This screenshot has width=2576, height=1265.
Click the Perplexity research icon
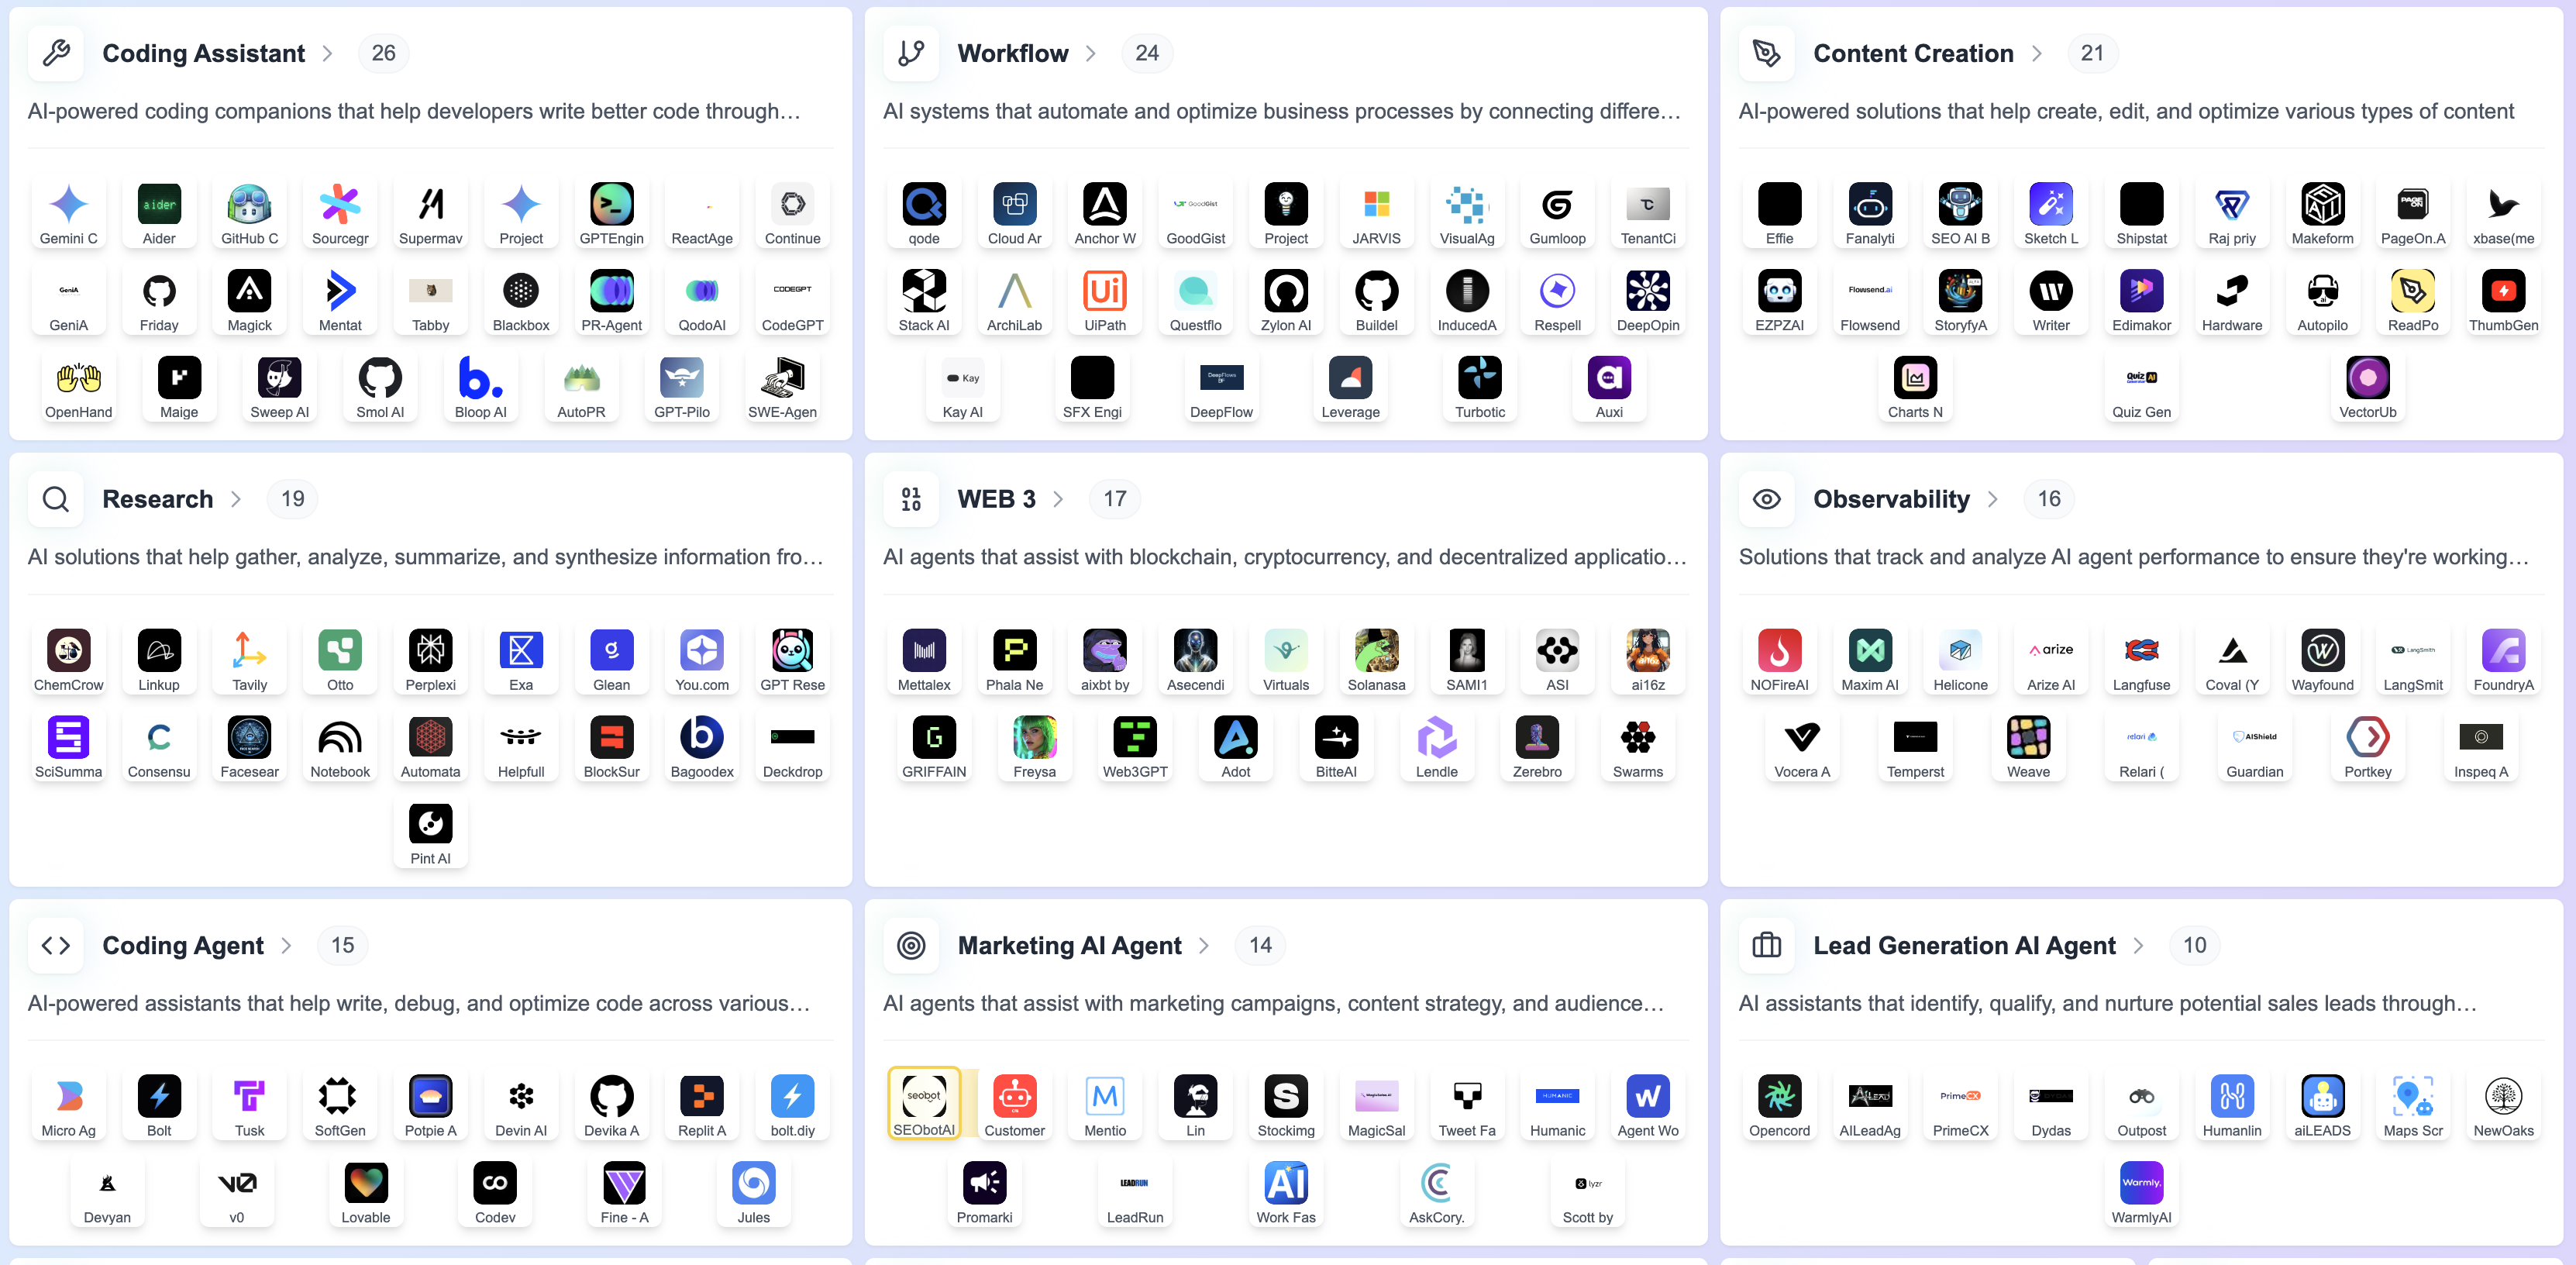click(430, 651)
